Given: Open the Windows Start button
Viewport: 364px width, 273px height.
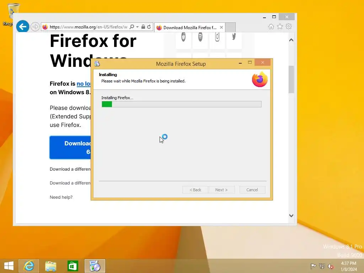Looking at the screenshot, I should click(9, 266).
